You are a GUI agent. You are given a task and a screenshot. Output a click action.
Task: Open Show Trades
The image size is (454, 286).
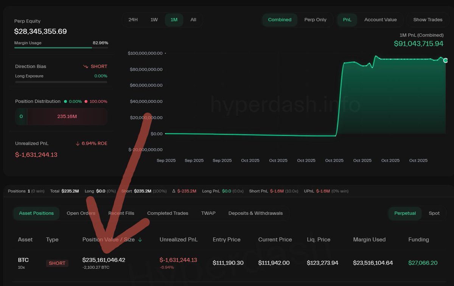pyautogui.click(x=428, y=20)
